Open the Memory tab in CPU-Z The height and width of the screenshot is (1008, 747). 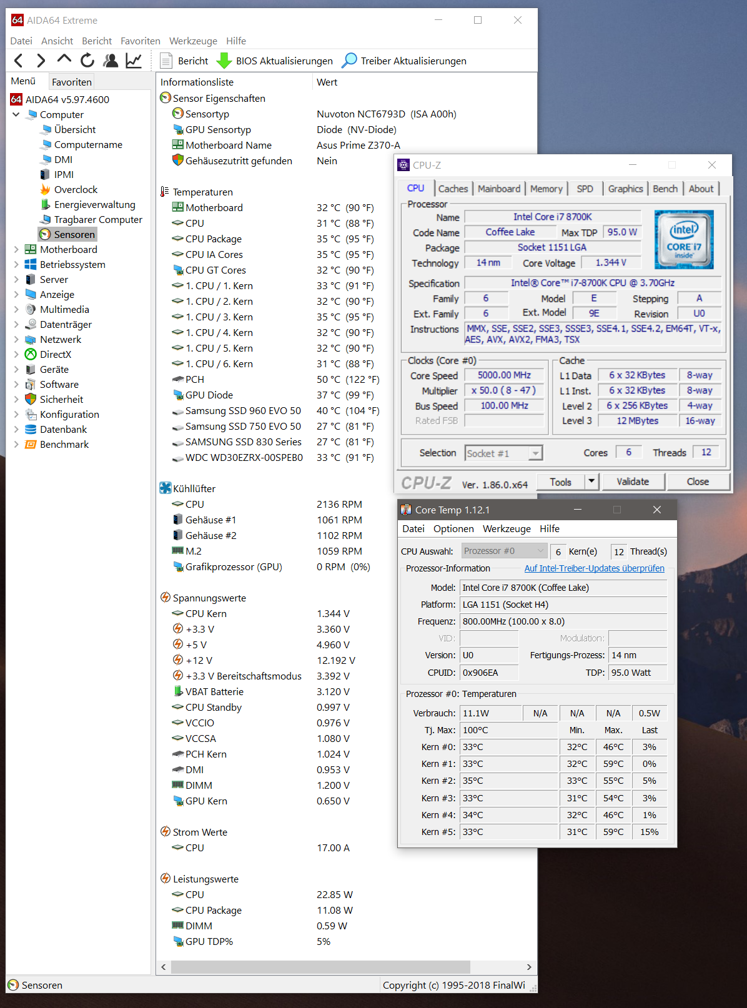coord(546,189)
